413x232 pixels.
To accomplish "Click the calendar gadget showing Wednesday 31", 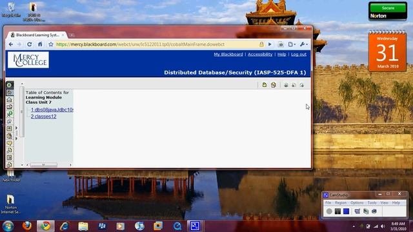I will 387,52.
